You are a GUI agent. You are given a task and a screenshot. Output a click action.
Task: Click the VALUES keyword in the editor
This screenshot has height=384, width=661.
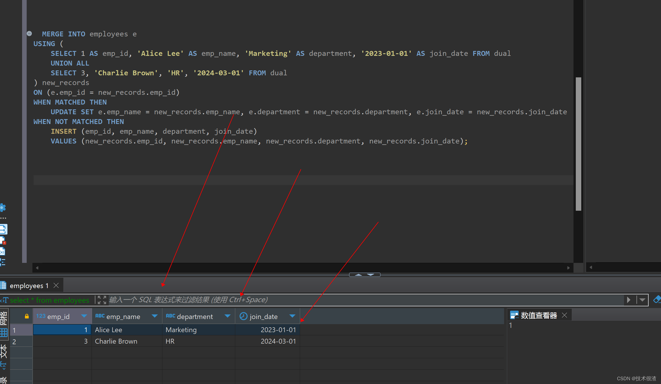(64, 141)
